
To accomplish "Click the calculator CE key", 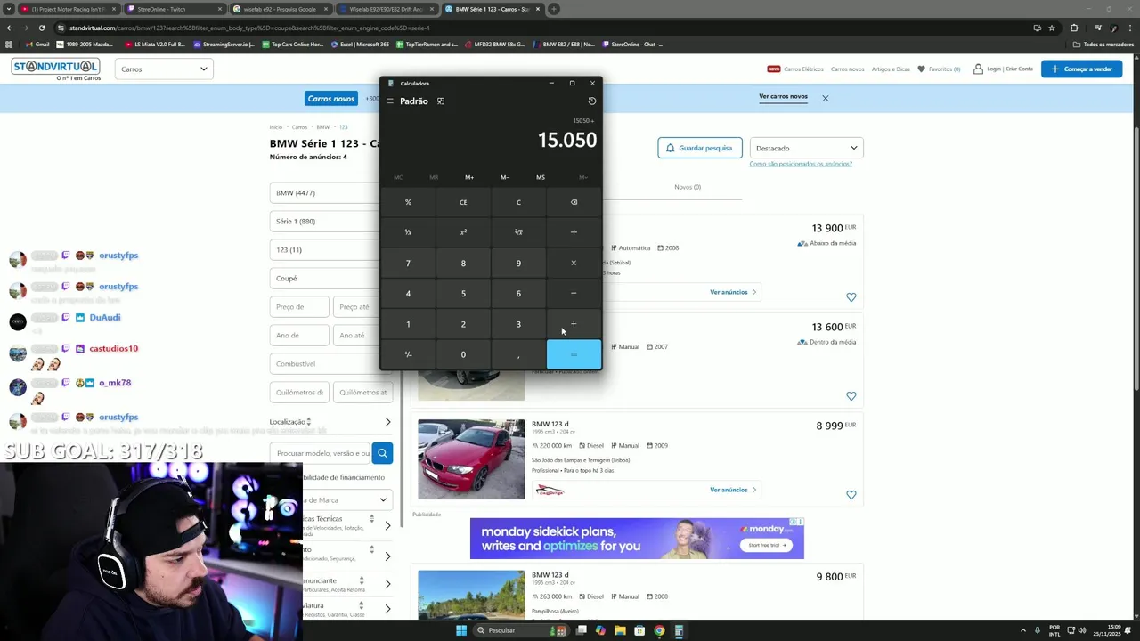I will pos(463,202).
